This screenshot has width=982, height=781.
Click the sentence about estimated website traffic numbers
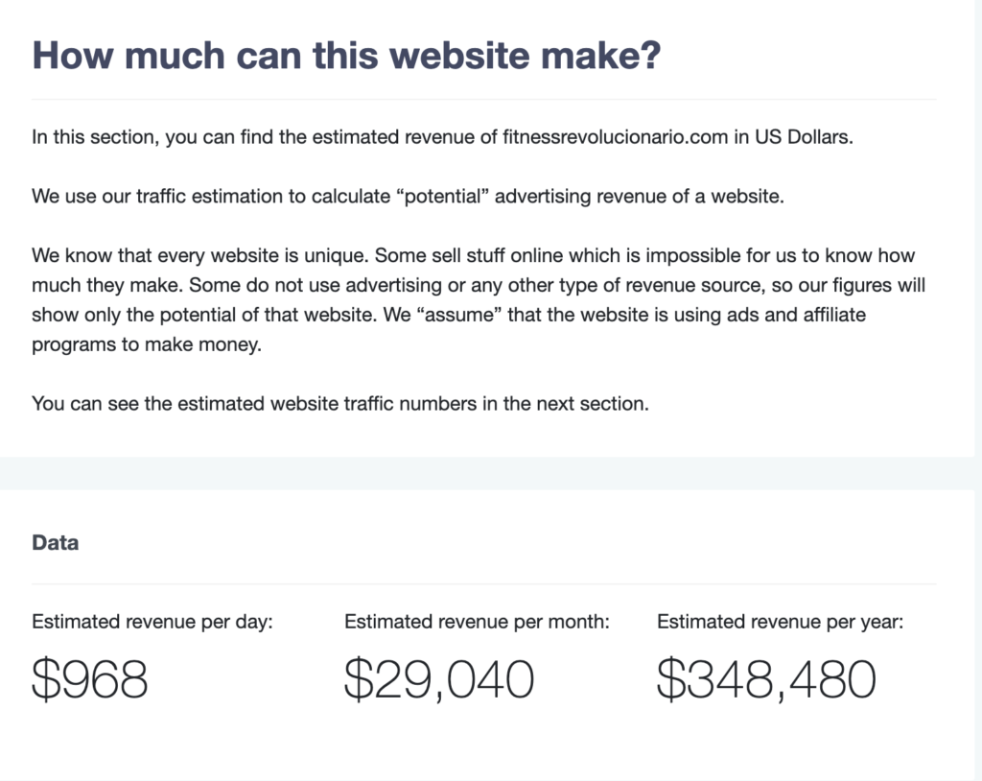pyautogui.click(x=340, y=403)
